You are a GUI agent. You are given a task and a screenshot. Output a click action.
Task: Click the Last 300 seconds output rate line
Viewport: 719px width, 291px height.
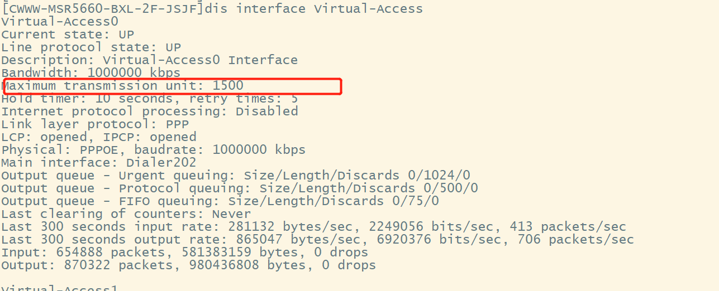317,240
